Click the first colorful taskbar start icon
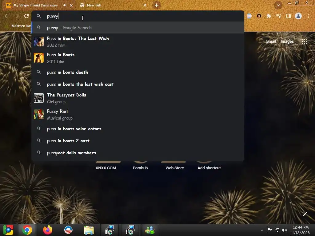Screen dimensions: 315x236 [8, 230]
